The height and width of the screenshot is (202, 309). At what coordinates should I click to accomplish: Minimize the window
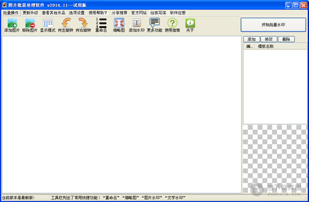point(288,5)
